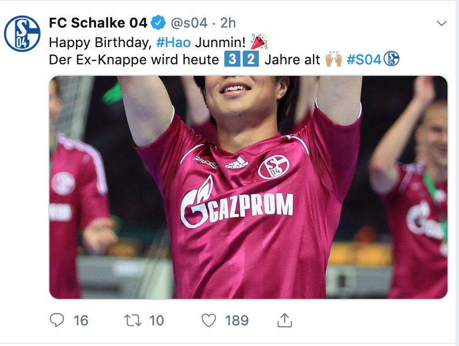
Task: Click the retweet count 10
Action: (x=156, y=320)
